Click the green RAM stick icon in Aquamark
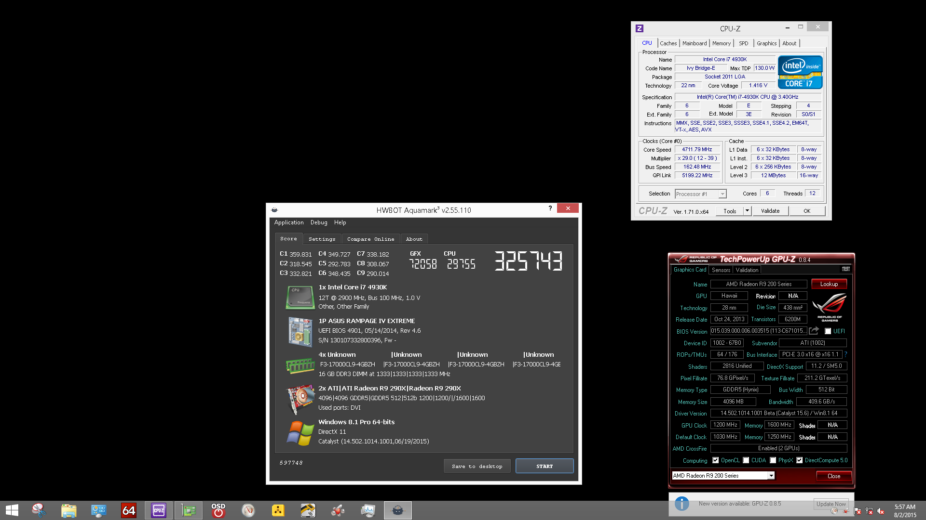The width and height of the screenshot is (926, 520). 300,365
